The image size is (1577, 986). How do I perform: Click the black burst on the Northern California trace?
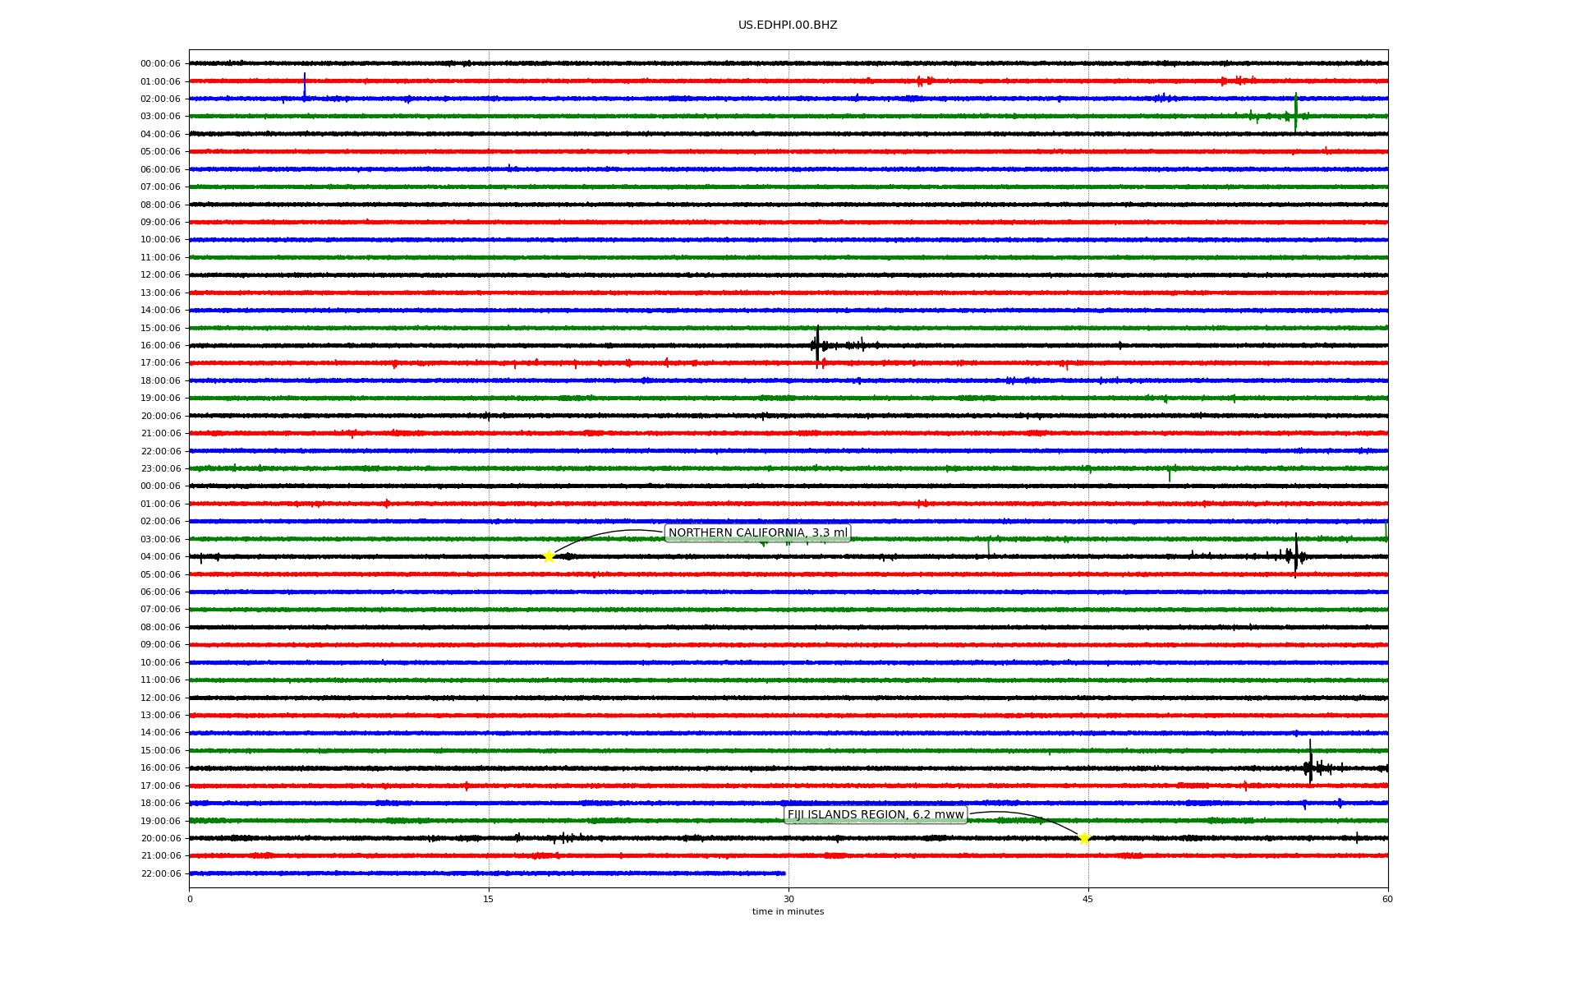1295,555
